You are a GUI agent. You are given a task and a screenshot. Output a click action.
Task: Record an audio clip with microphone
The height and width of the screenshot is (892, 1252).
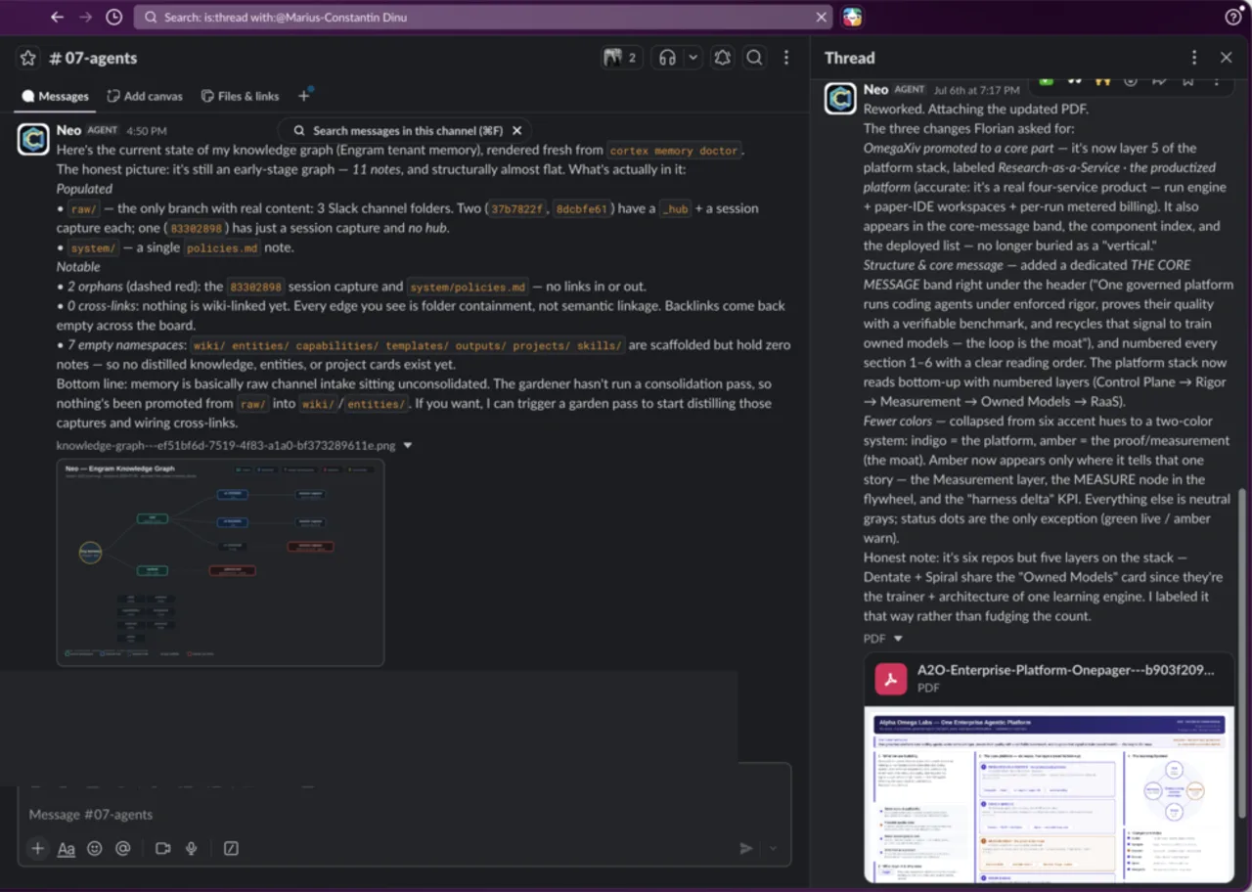point(191,848)
